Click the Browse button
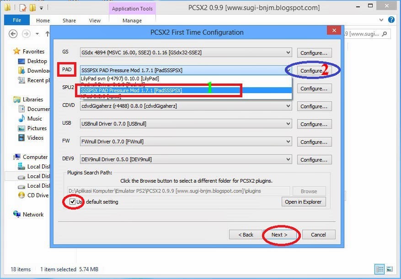This screenshot has width=401, height=279. pyautogui.click(x=309, y=191)
